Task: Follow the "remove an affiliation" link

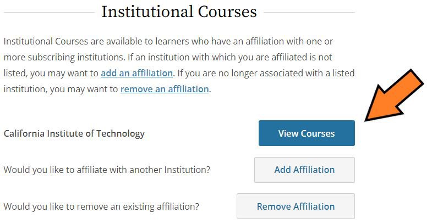Action: [165, 89]
